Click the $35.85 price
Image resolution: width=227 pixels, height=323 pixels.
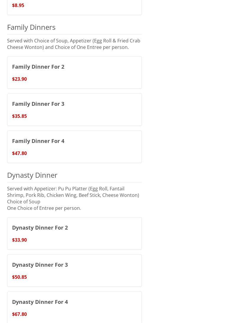click(19, 116)
